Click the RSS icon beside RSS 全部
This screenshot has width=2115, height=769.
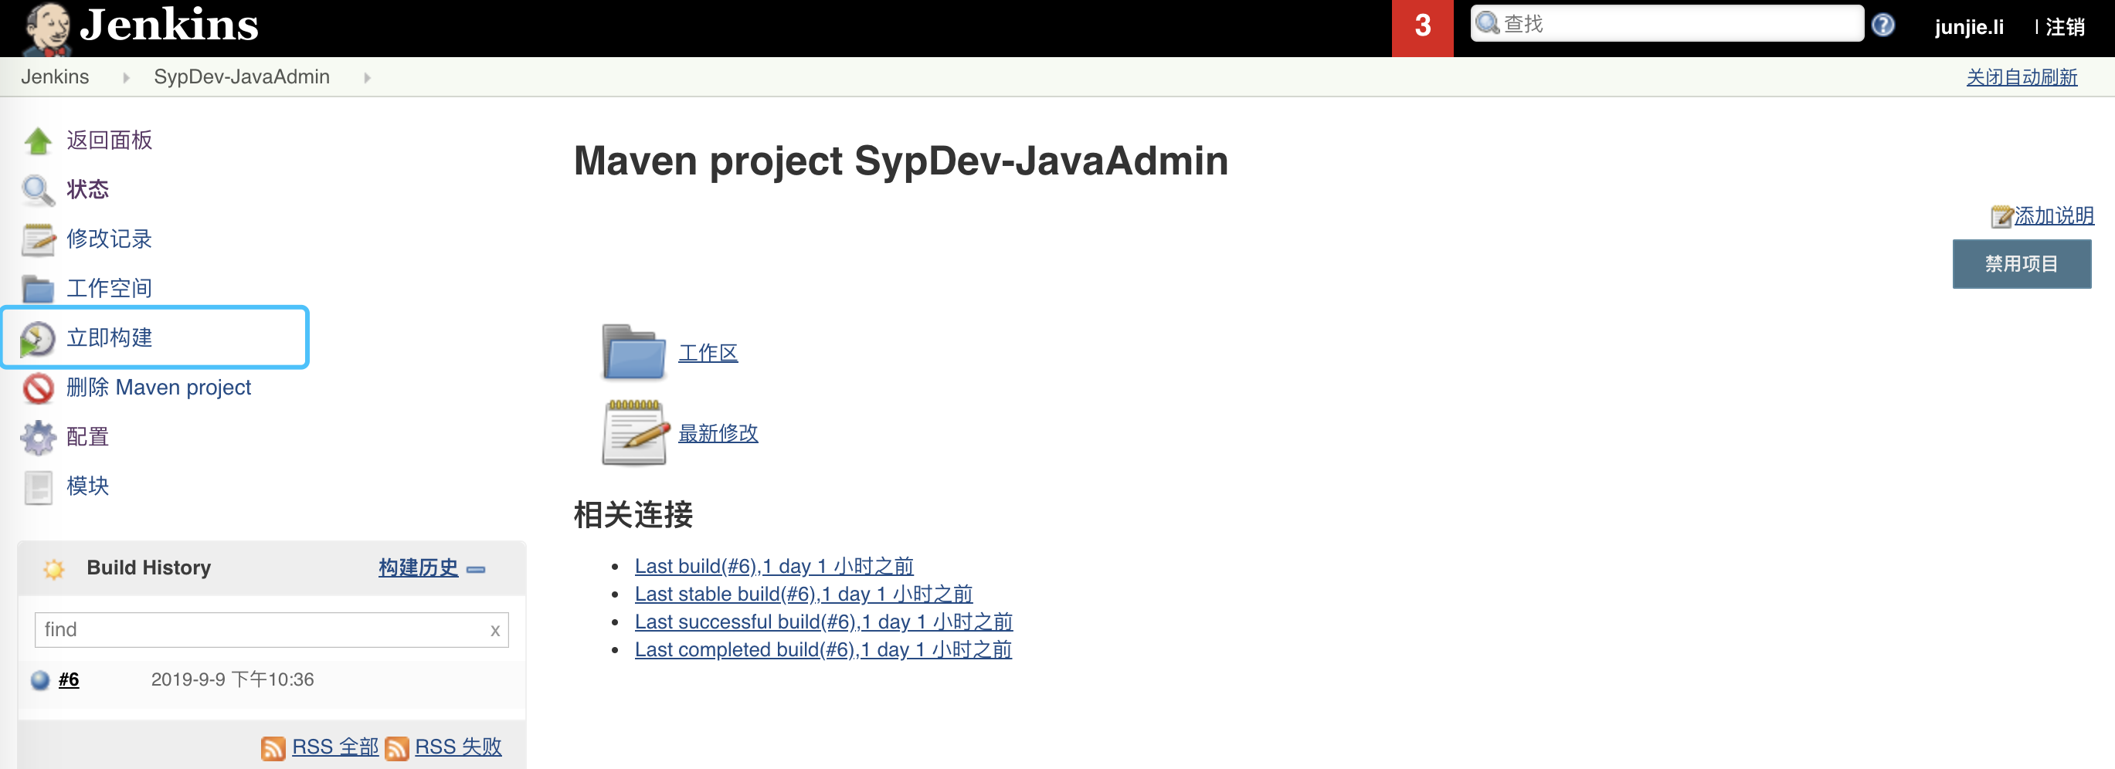click(273, 747)
